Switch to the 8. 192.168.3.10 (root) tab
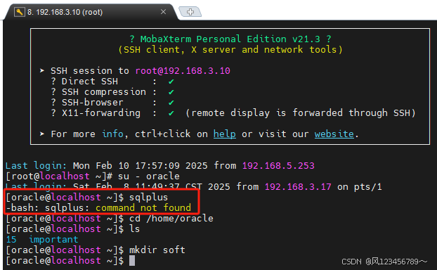Screen dimensions: 437x270 tap(65, 12)
